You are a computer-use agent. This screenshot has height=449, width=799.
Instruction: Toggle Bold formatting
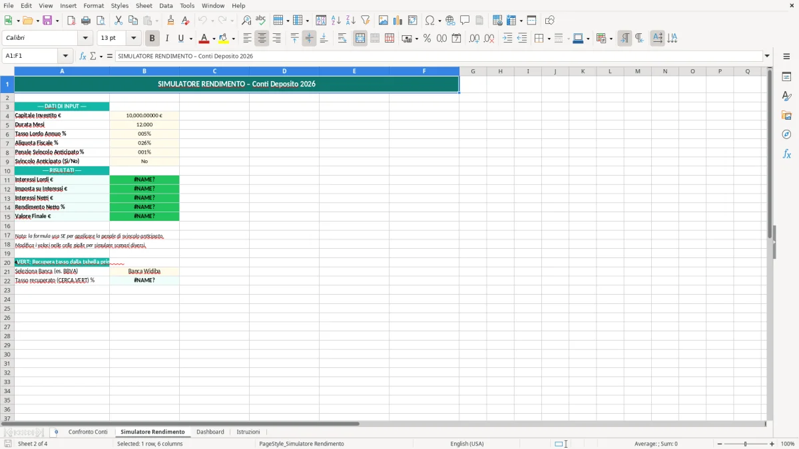[152, 39]
